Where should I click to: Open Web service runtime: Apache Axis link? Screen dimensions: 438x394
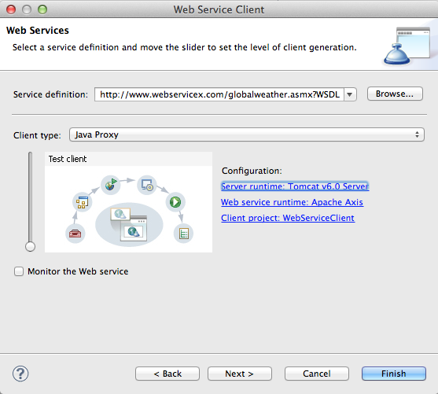coord(292,202)
